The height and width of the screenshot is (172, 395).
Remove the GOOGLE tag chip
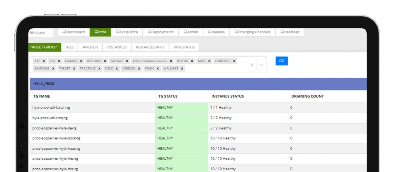tap(128, 61)
